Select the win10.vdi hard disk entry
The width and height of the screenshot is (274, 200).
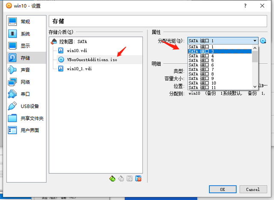click(99, 50)
